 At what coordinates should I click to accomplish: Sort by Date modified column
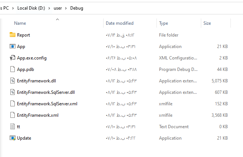coord(119,23)
